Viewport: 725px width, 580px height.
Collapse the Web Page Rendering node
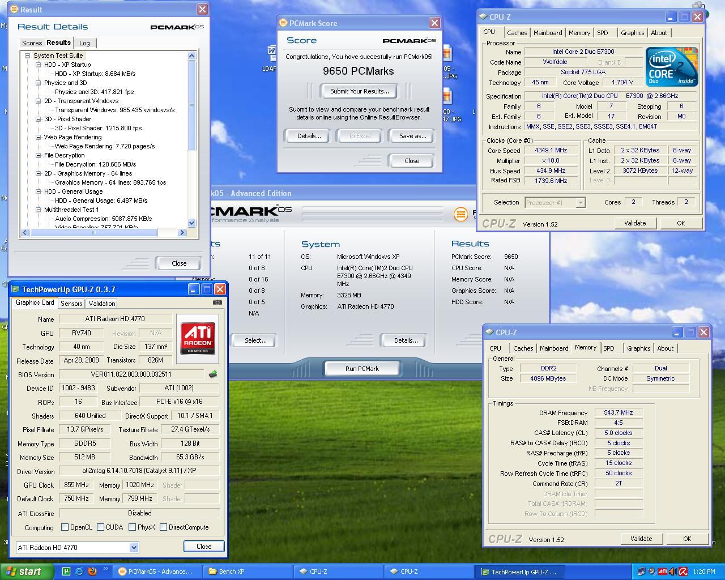pyautogui.click(x=38, y=137)
